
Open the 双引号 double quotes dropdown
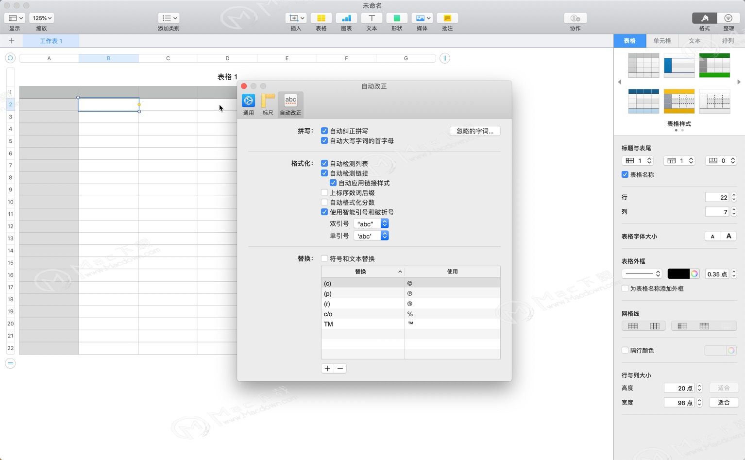[x=371, y=223]
